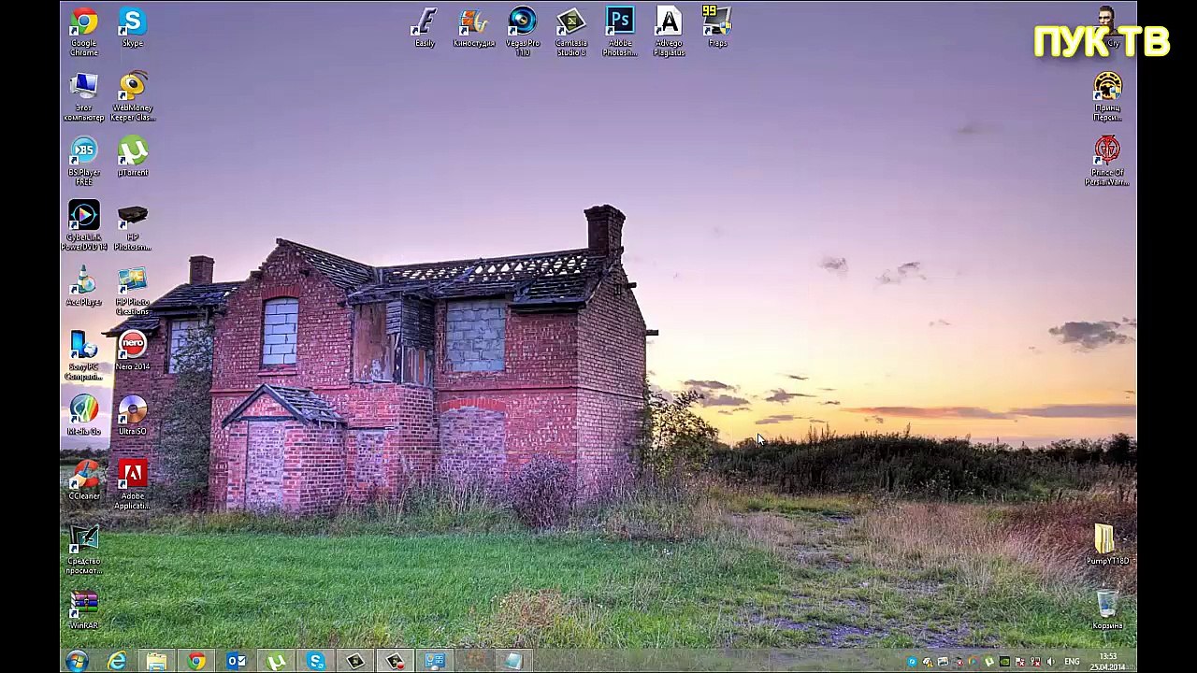Open the Windows Start button
1197x673 pixels.
tap(77, 661)
